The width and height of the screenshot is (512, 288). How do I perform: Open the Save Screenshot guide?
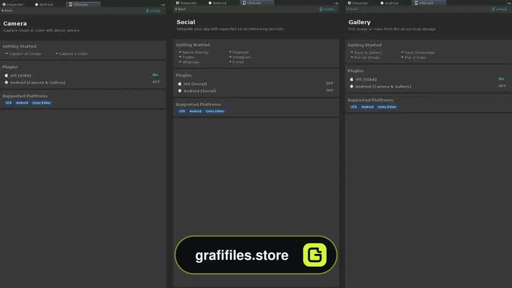pyautogui.click(x=418, y=52)
